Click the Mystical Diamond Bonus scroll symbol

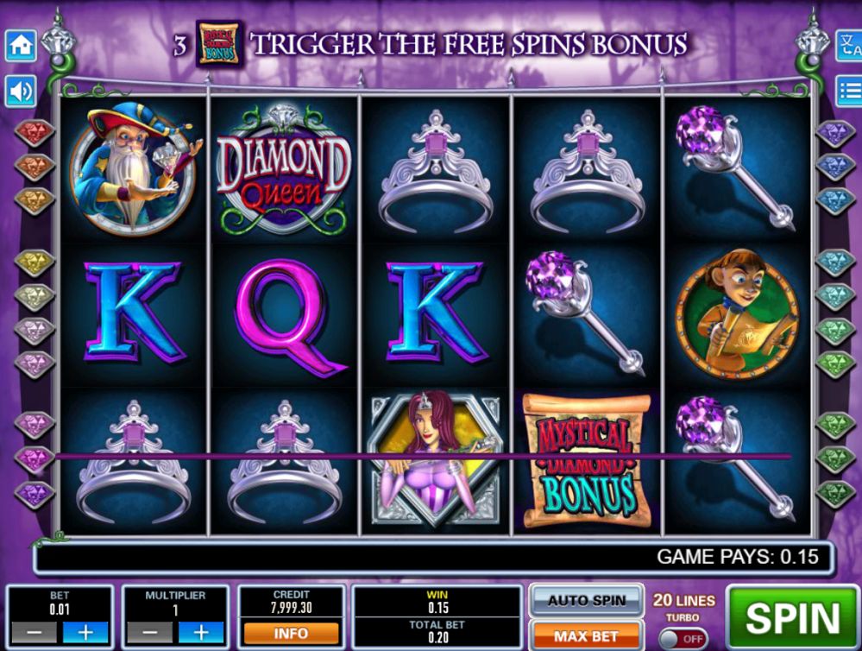tap(587, 461)
